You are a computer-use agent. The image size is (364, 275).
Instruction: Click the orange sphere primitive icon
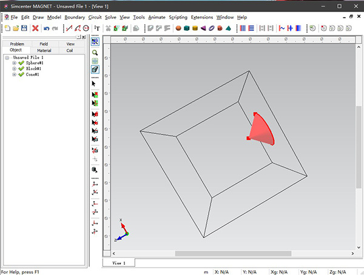[178, 28]
